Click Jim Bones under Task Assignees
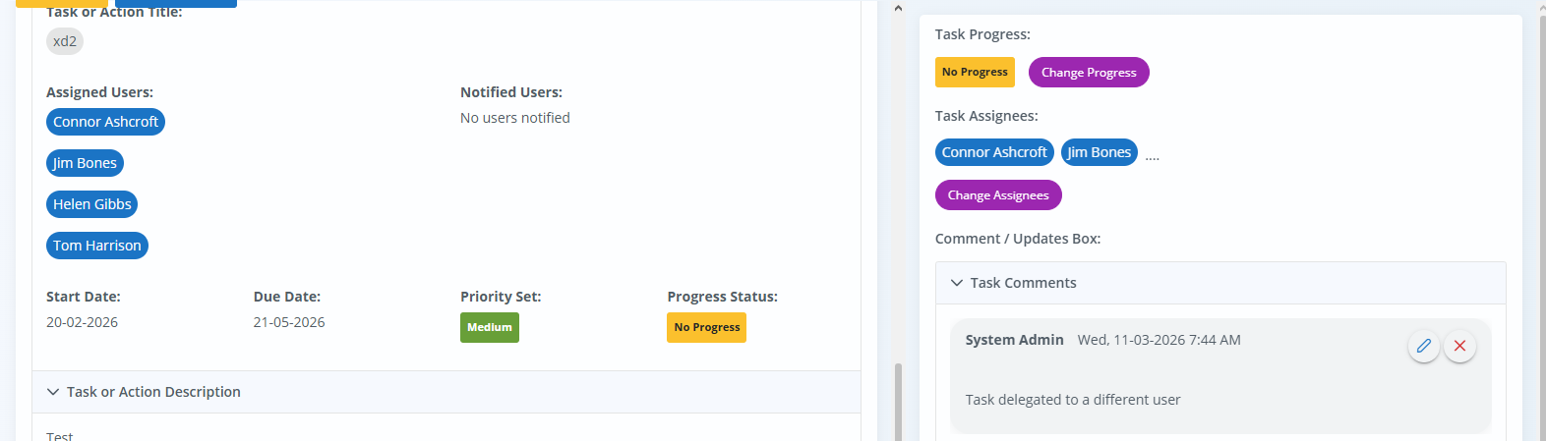Screen dimensions: 1546x441 click(x=1100, y=152)
